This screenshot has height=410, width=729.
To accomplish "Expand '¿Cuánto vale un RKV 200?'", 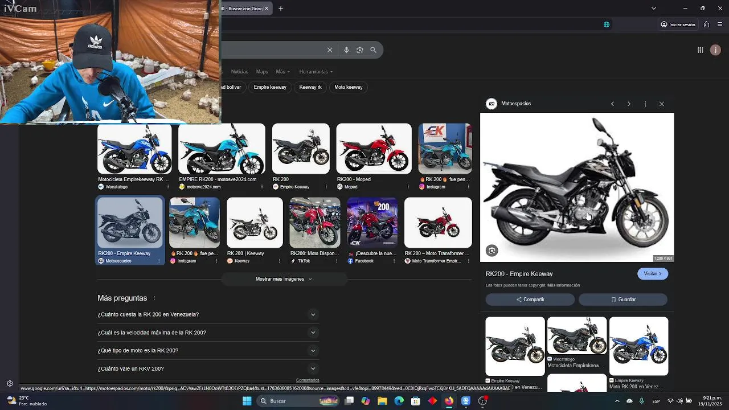I will click(208, 369).
